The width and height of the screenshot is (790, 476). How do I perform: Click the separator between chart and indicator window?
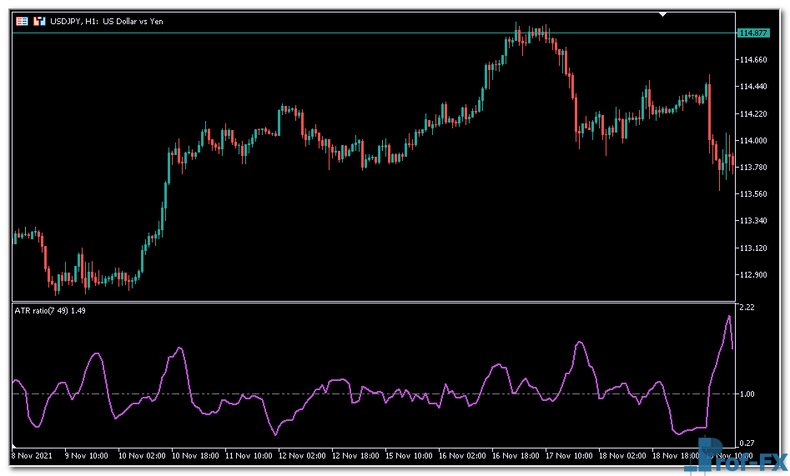[374, 302]
